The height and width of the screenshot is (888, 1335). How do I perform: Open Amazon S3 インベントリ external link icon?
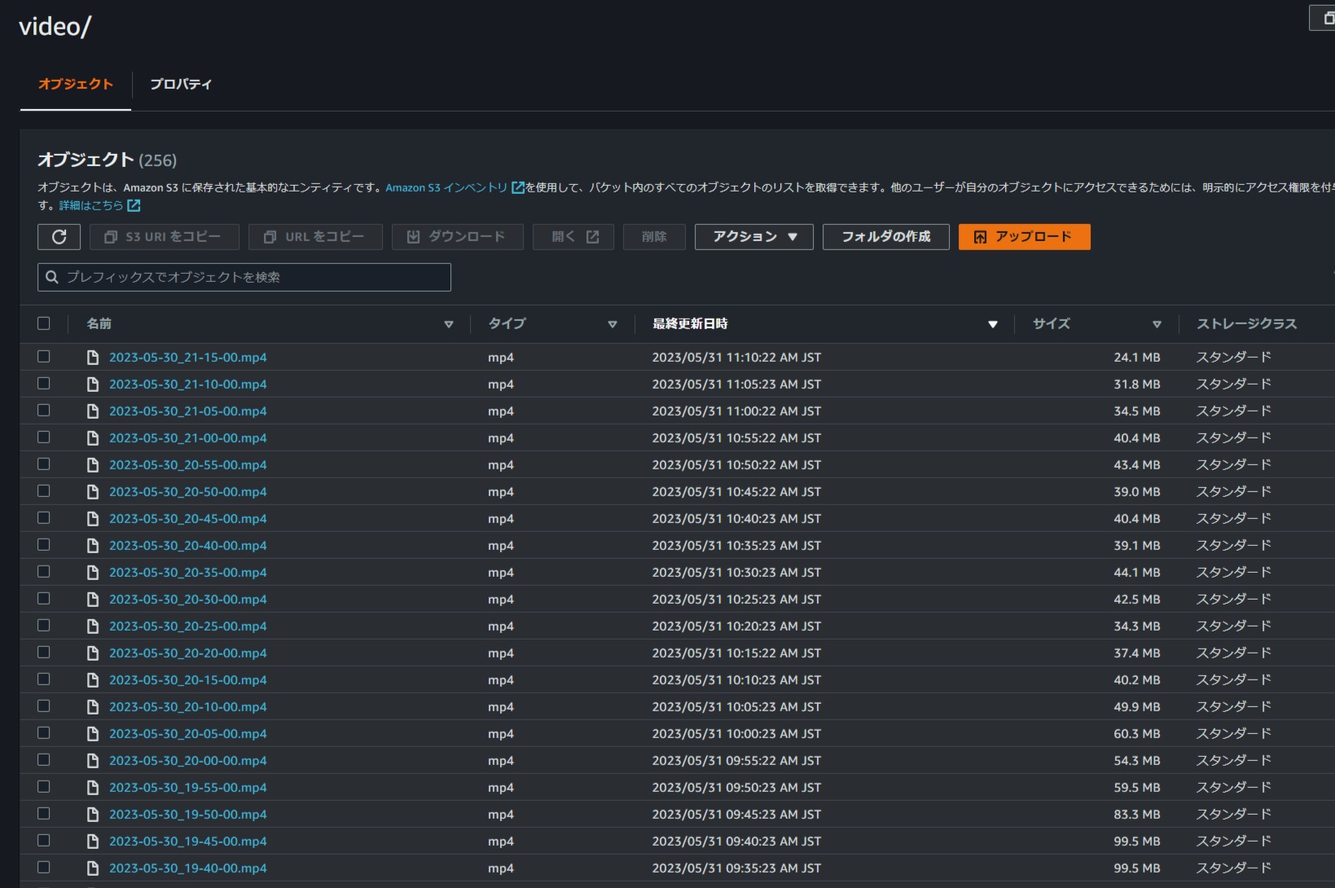[x=518, y=187]
